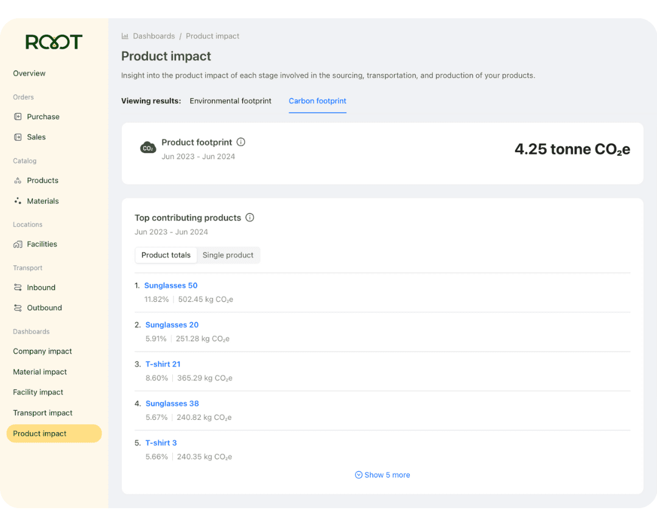Screen dimensions: 657x524
Task: Click the Sales orders icon
Action: (17, 137)
